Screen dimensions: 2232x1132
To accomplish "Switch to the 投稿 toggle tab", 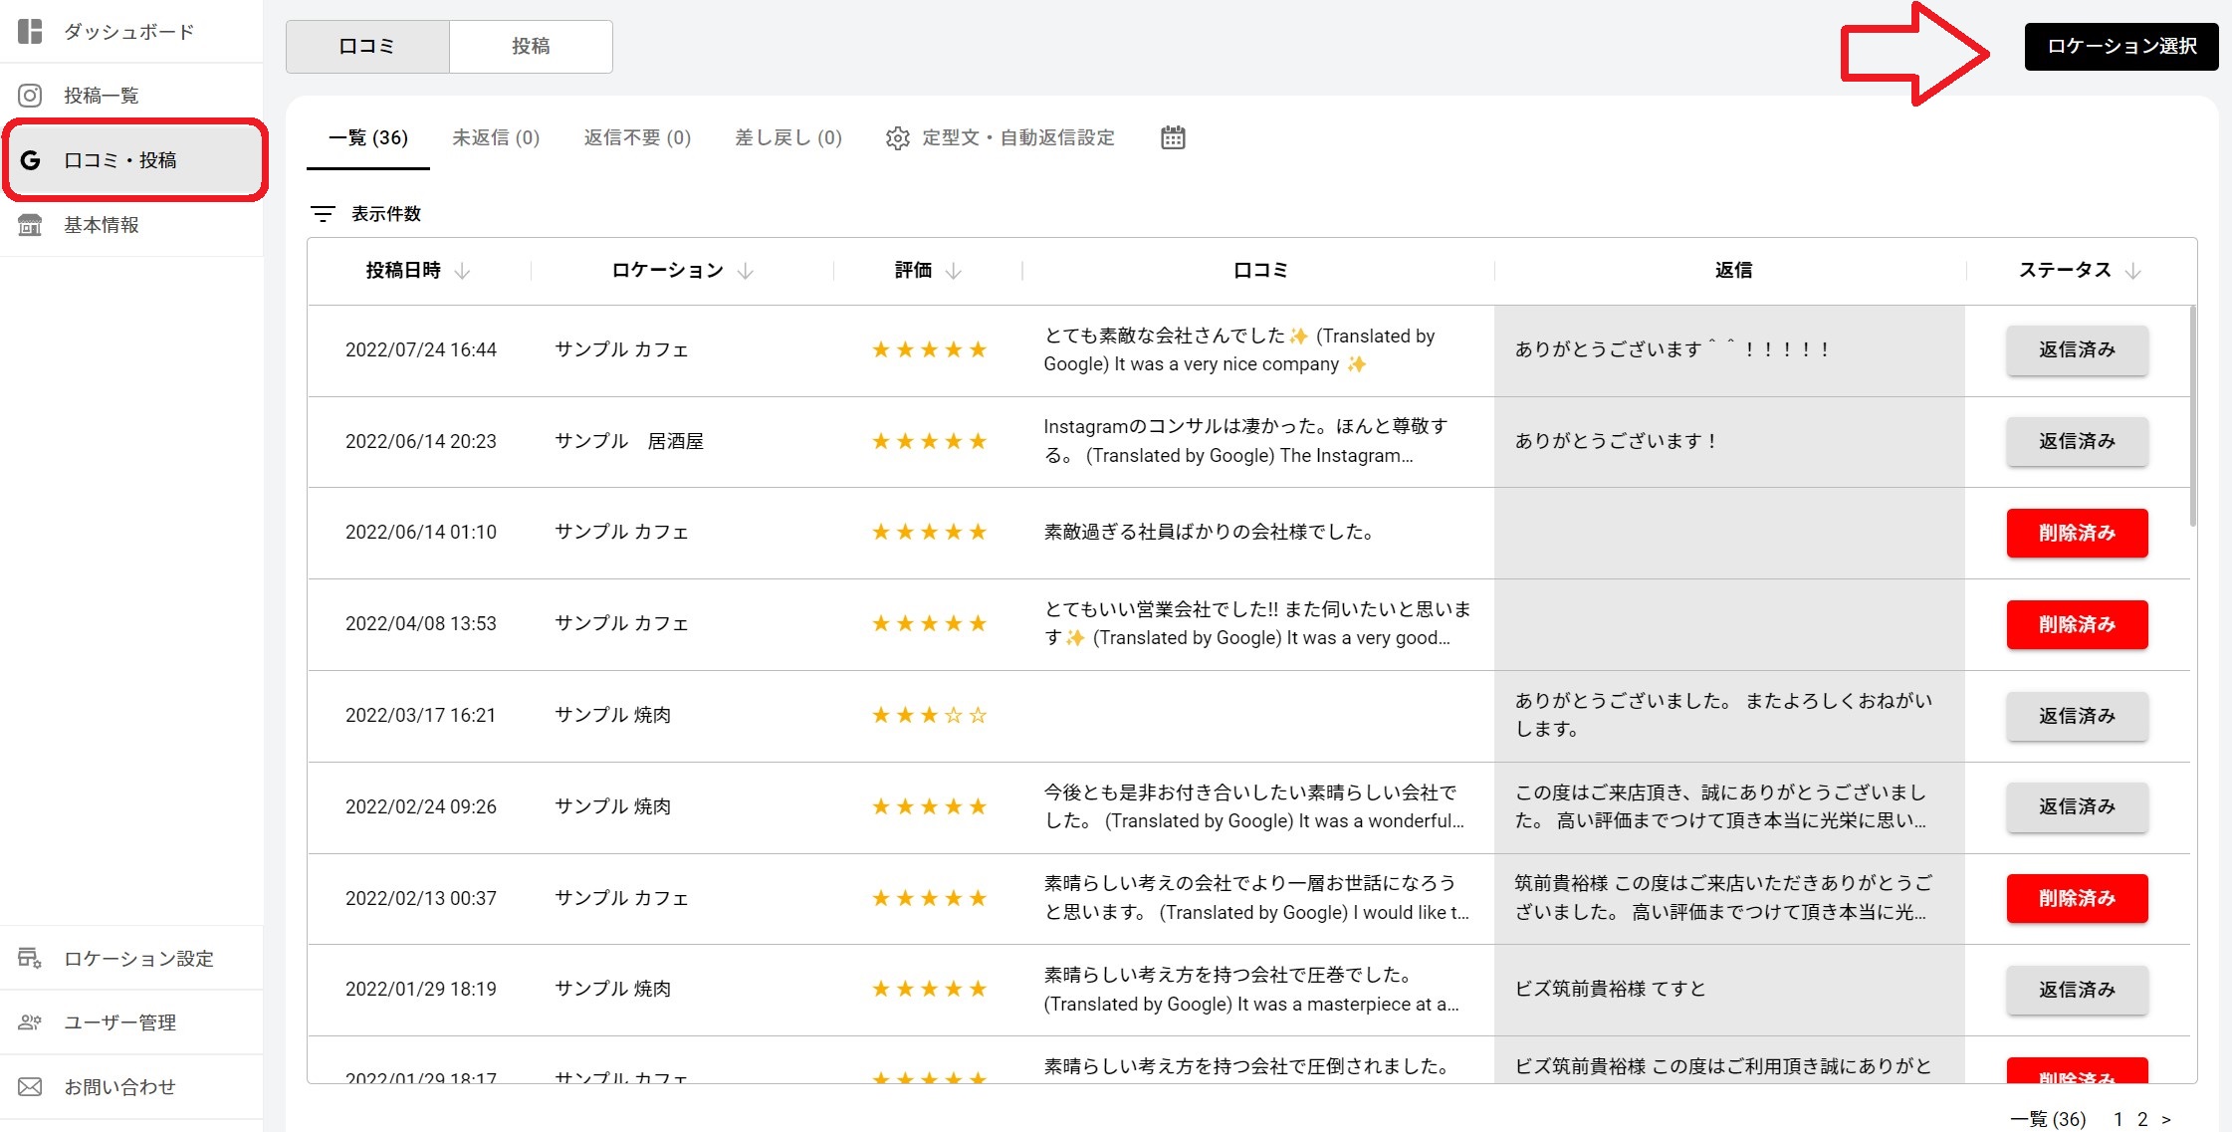I will point(531,46).
